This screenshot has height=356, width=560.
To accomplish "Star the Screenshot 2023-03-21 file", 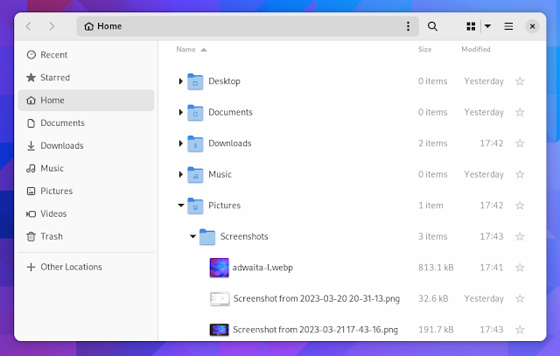I will [x=520, y=330].
